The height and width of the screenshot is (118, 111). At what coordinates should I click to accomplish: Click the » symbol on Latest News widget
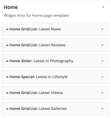click(7, 29)
